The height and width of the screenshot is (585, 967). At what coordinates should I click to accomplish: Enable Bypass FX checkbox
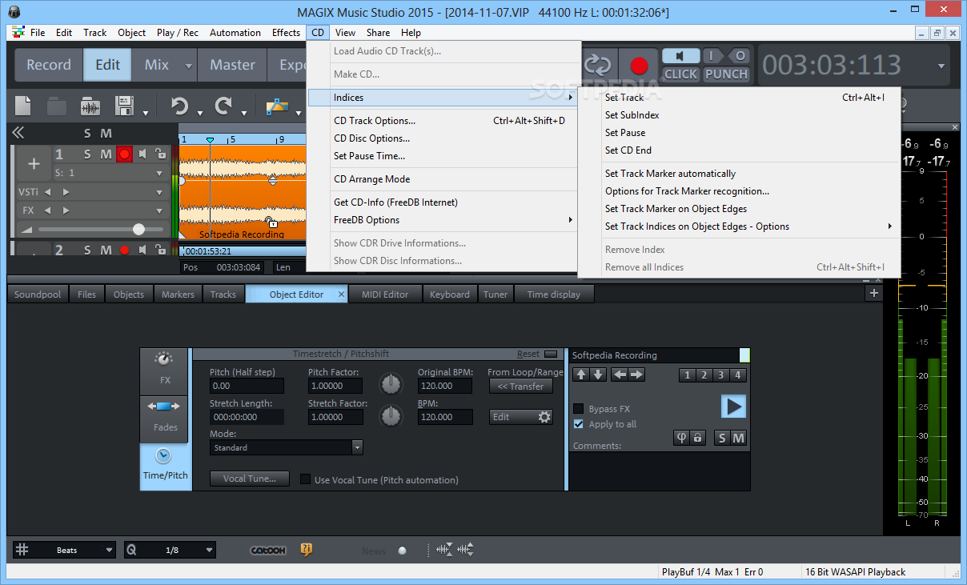578,409
